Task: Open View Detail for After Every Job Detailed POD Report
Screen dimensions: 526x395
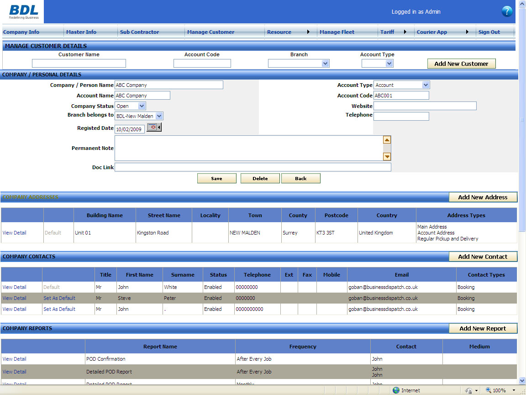Action: 15,372
